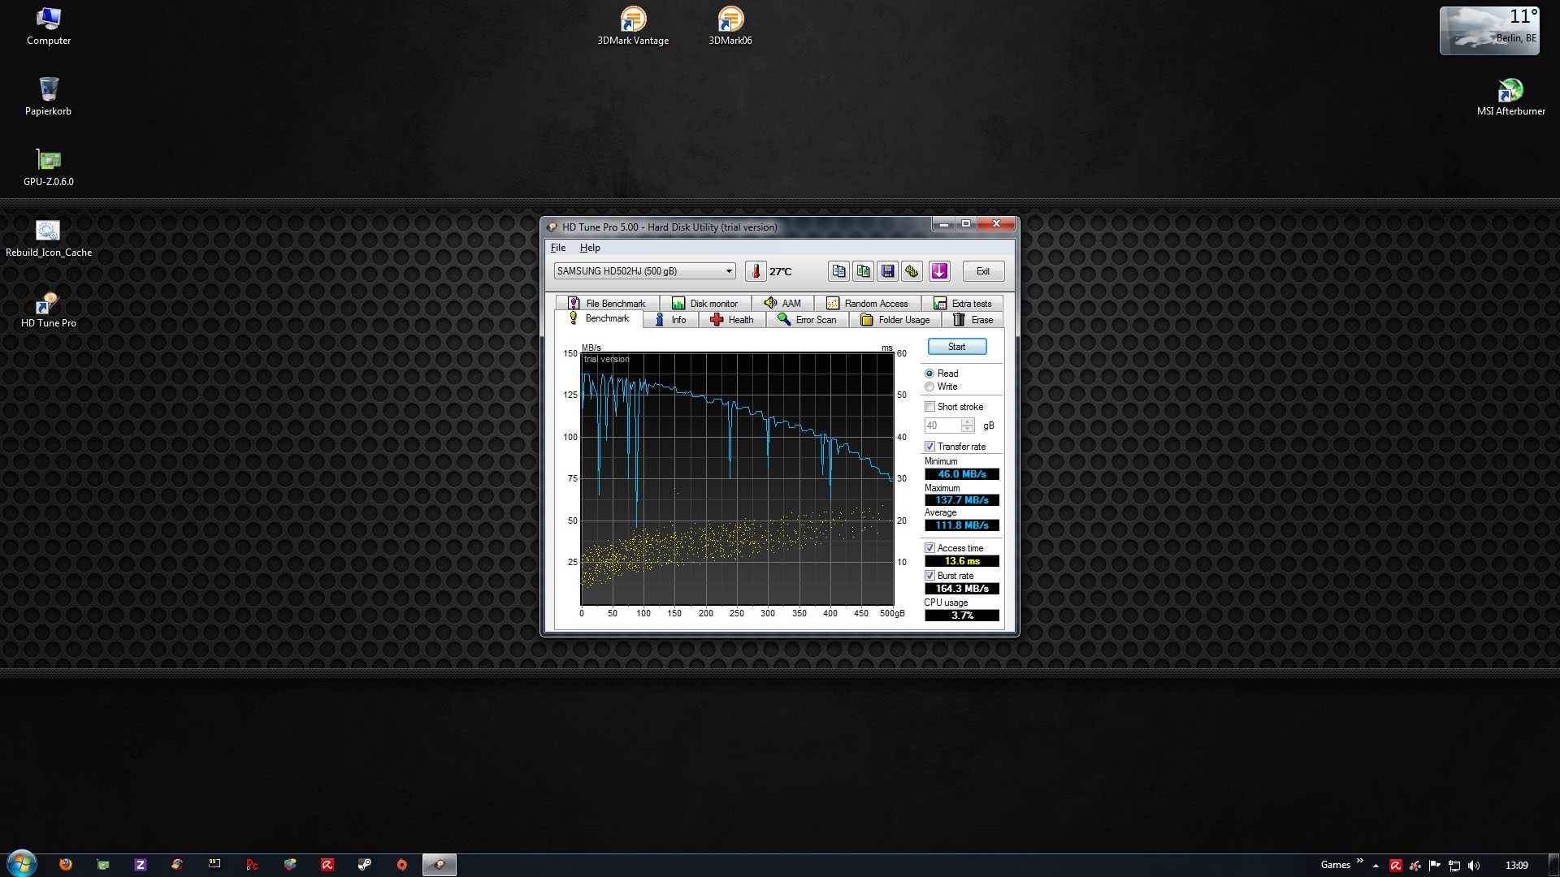1560x877 pixels.
Task: Select the MSI Afterburner desktop shortcut
Action: point(1511,97)
